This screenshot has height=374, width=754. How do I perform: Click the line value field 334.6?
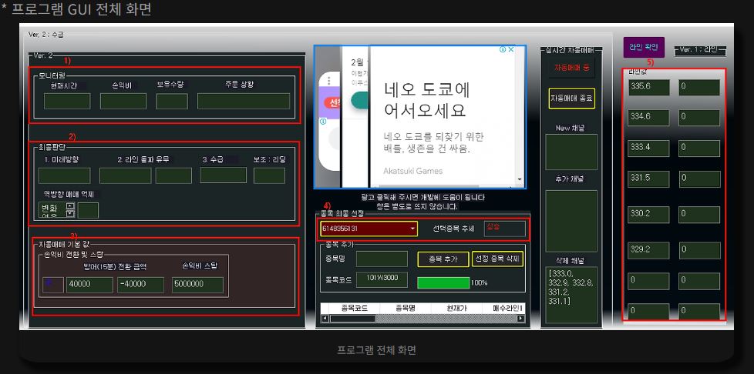[x=648, y=118]
